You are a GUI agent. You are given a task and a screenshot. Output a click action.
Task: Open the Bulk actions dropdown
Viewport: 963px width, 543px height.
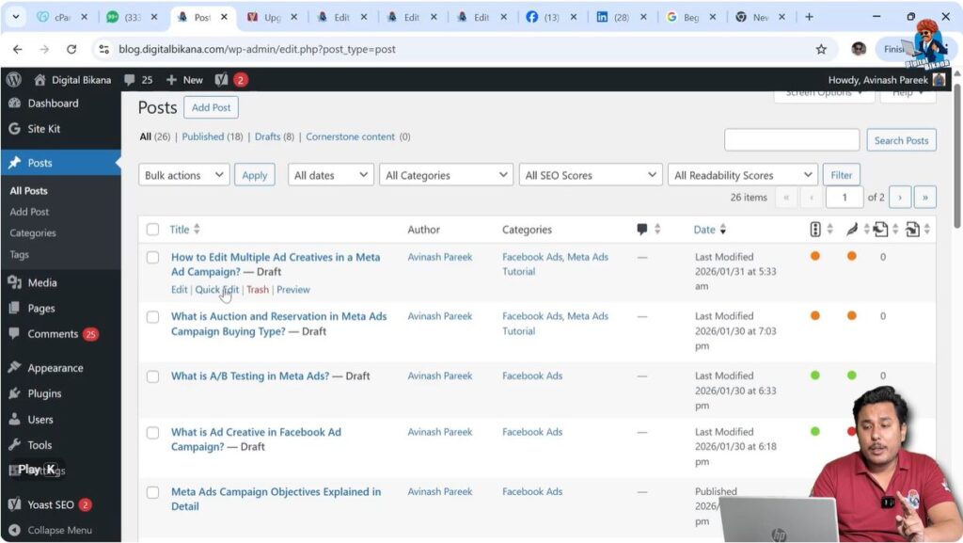click(x=183, y=174)
